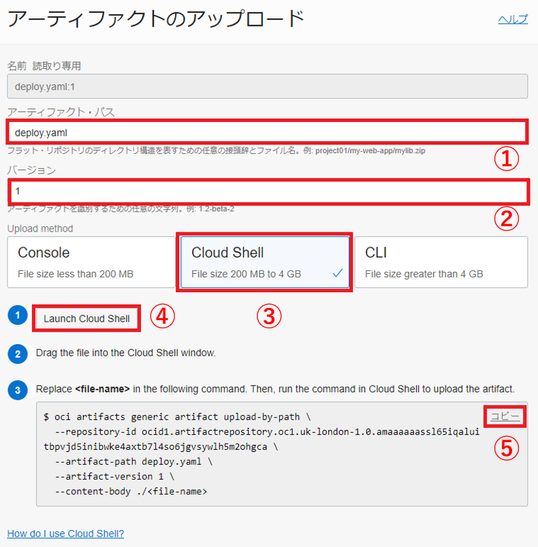This screenshot has width=538, height=547.
Task: Copy the command with the コピー link
Action: 505,416
